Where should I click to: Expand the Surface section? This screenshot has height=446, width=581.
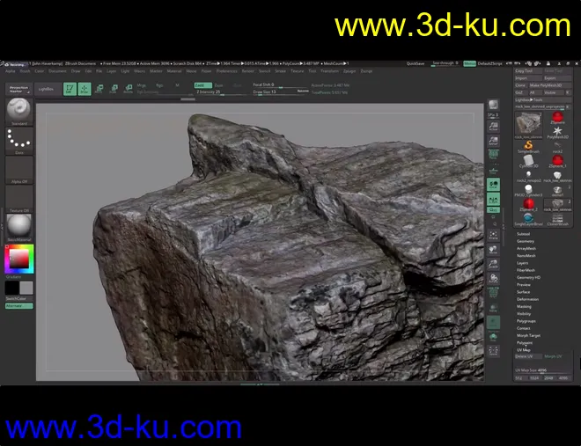pyautogui.click(x=524, y=292)
